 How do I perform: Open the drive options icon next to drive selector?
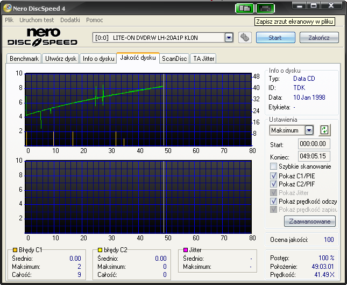[x=245, y=38]
